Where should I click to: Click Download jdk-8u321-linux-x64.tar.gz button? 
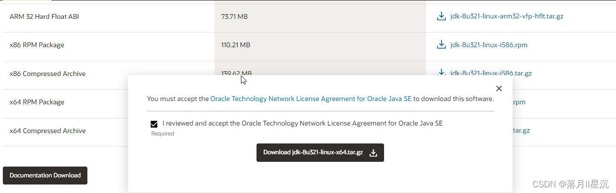320,152
